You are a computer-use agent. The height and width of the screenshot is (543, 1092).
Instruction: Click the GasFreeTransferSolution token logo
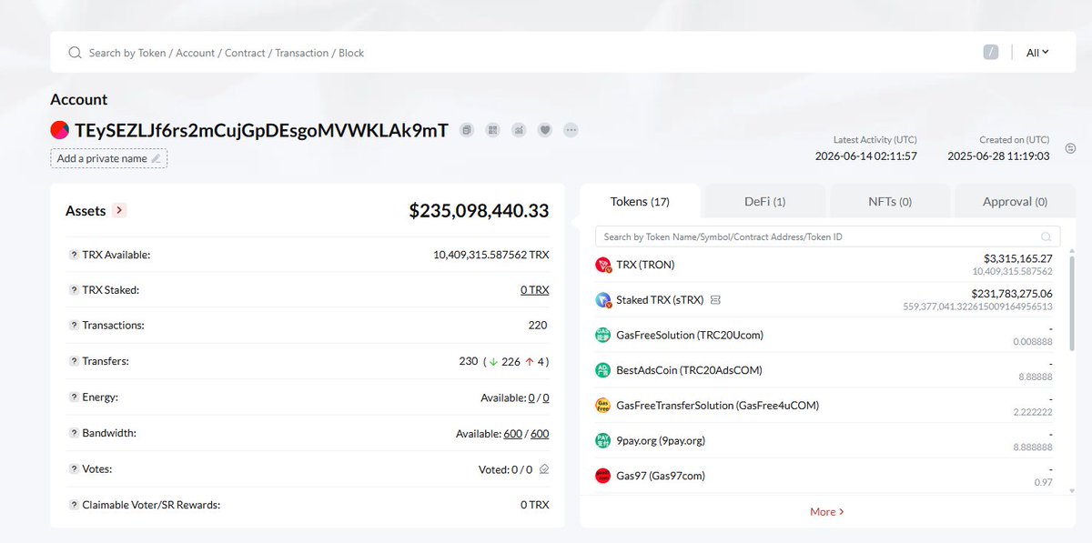coord(602,405)
